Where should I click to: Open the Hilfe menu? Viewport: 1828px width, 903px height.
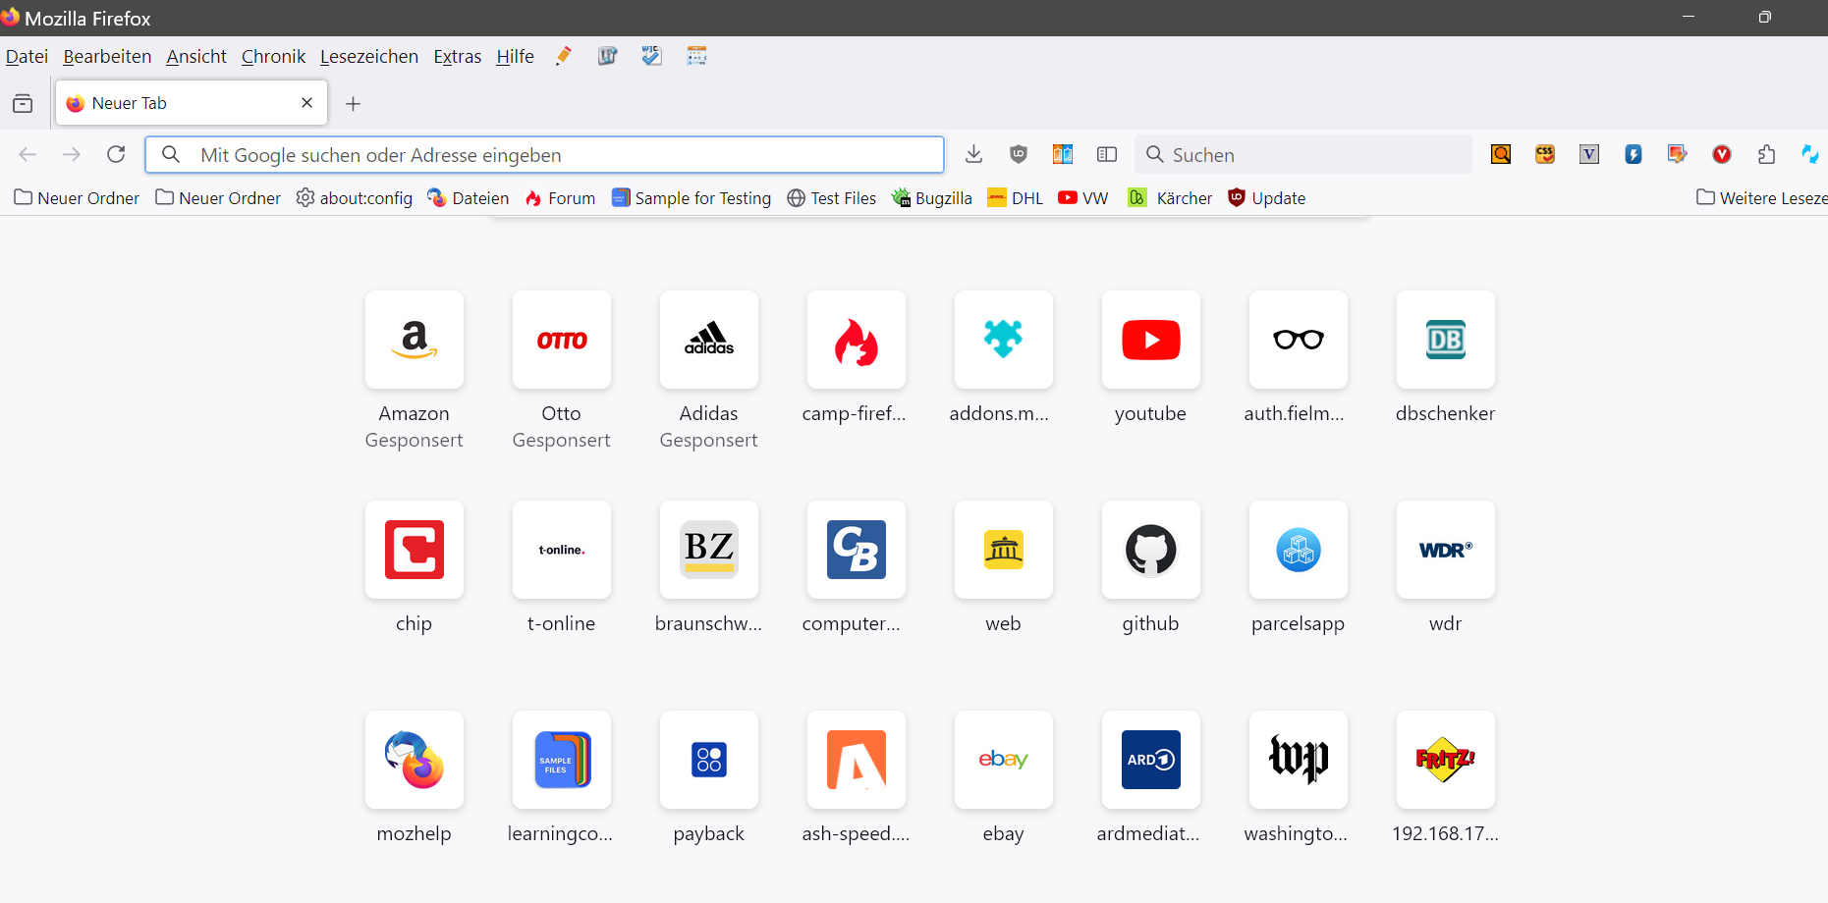tap(515, 57)
